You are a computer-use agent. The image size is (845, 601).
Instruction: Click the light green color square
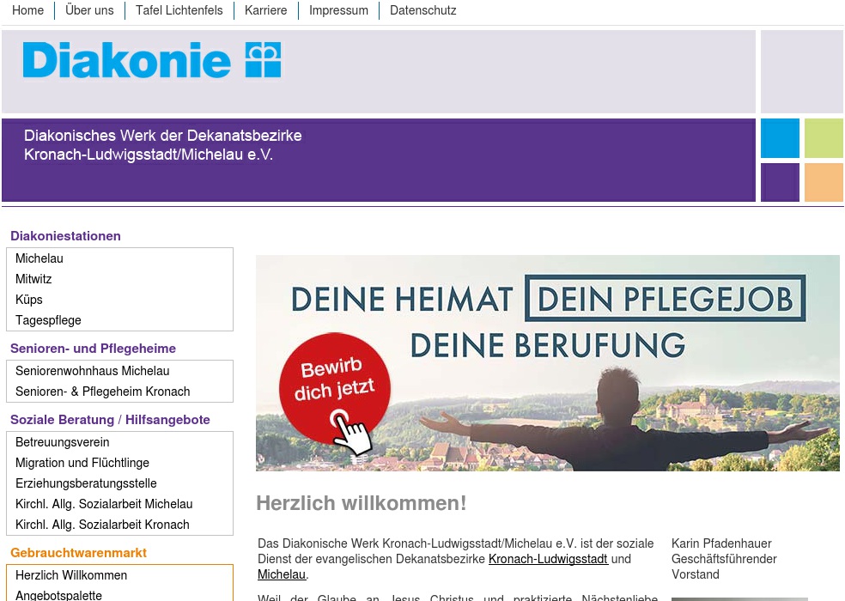coord(824,138)
